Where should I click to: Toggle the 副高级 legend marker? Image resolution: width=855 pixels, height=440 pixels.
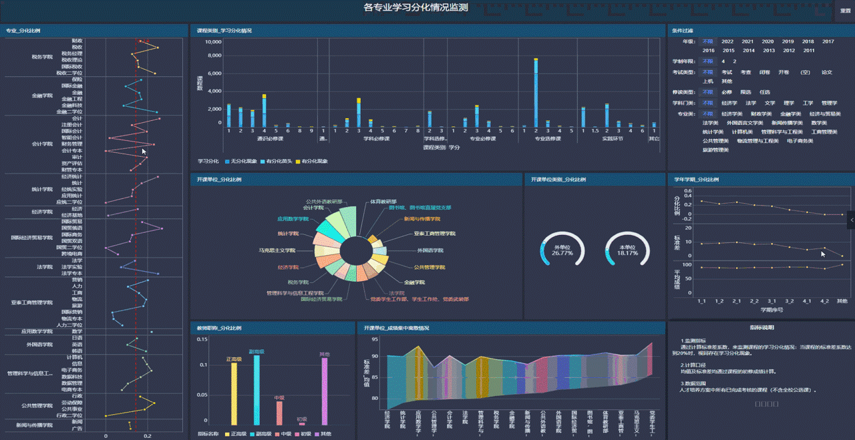point(252,434)
